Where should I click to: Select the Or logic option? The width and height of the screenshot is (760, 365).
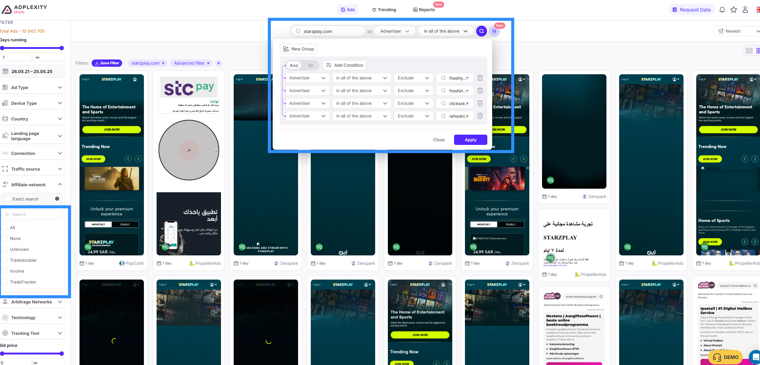311,66
